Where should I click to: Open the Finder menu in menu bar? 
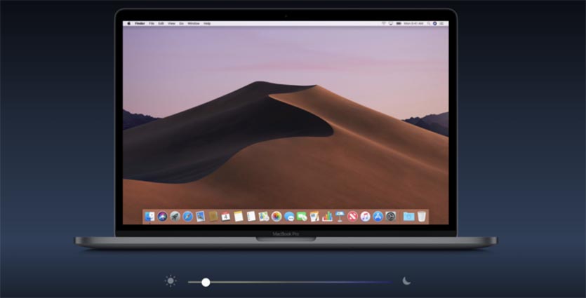point(140,24)
